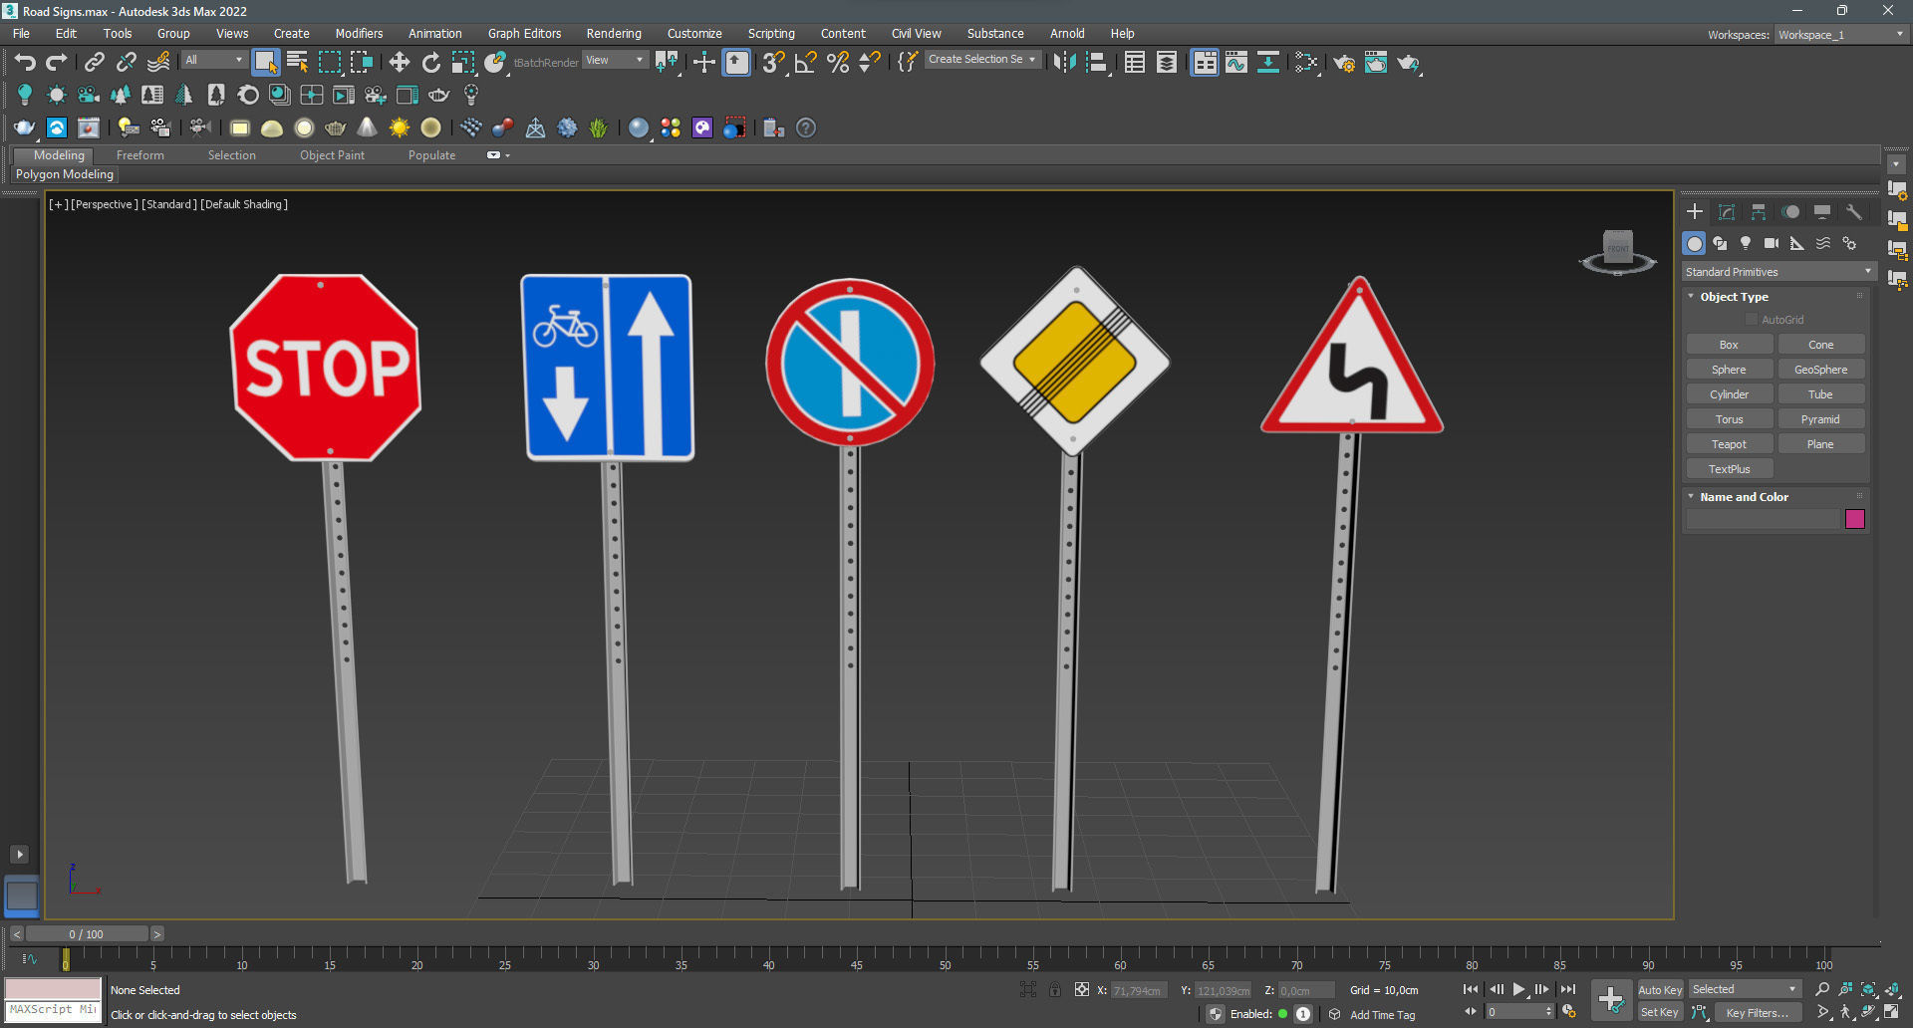This screenshot has height=1028, width=1913.
Task: Open Select by Name dialog
Action: [296, 62]
